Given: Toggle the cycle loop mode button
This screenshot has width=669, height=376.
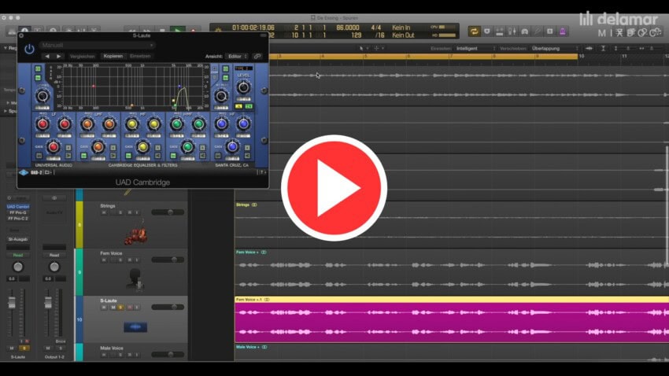Looking at the screenshot, I should coord(475,31).
